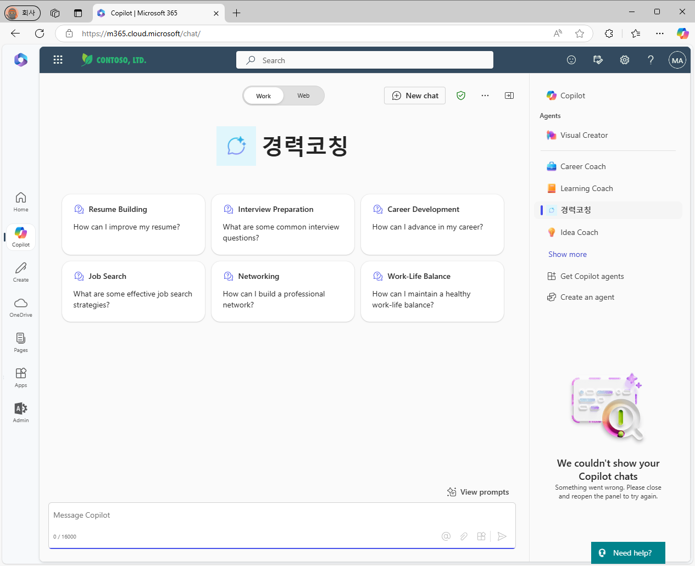The width and height of the screenshot is (695, 566).
Task: Open the Microsoft 365 app launcher grid
Action: 58,60
